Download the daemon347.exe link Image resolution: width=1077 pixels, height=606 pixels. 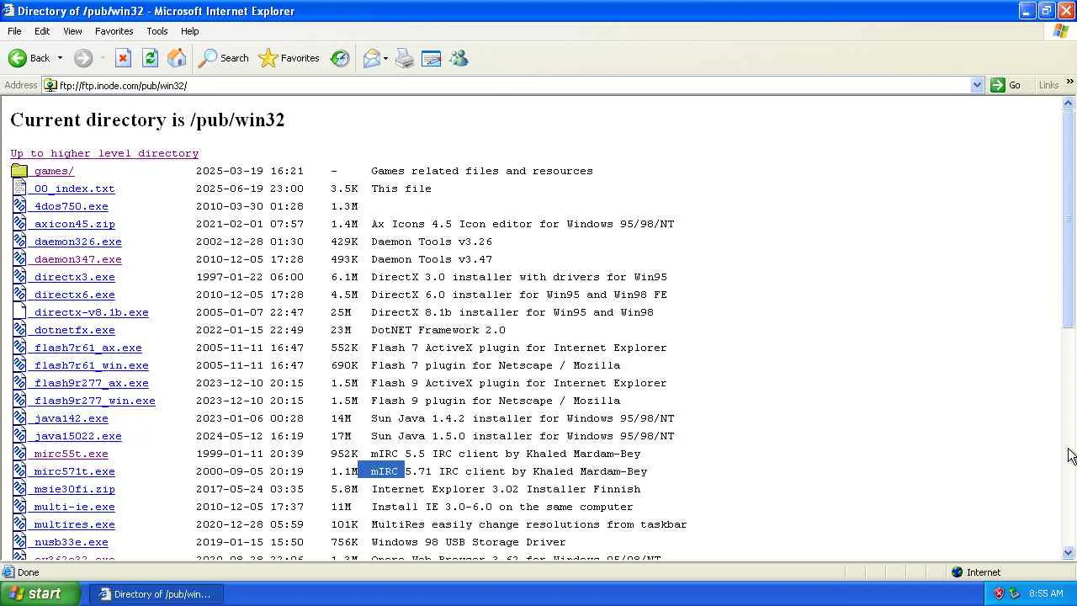click(x=77, y=259)
